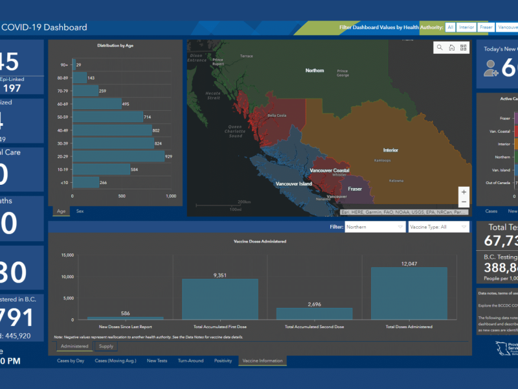Open the map search magnifier tool
Image resolution: width=518 pixels, height=389 pixels.
pos(440,47)
